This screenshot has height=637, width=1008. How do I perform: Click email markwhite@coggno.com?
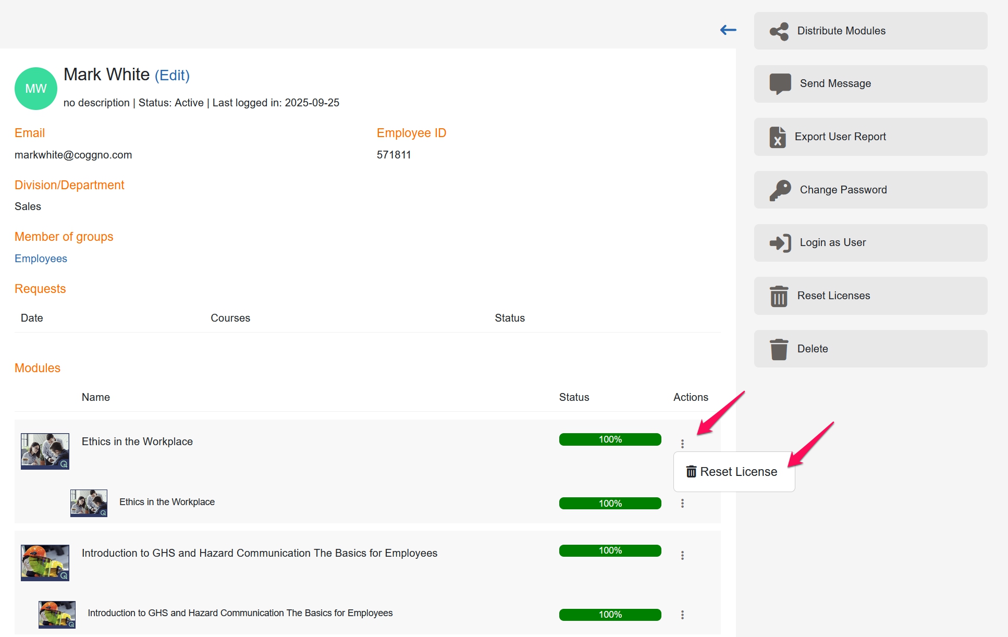[73, 155]
